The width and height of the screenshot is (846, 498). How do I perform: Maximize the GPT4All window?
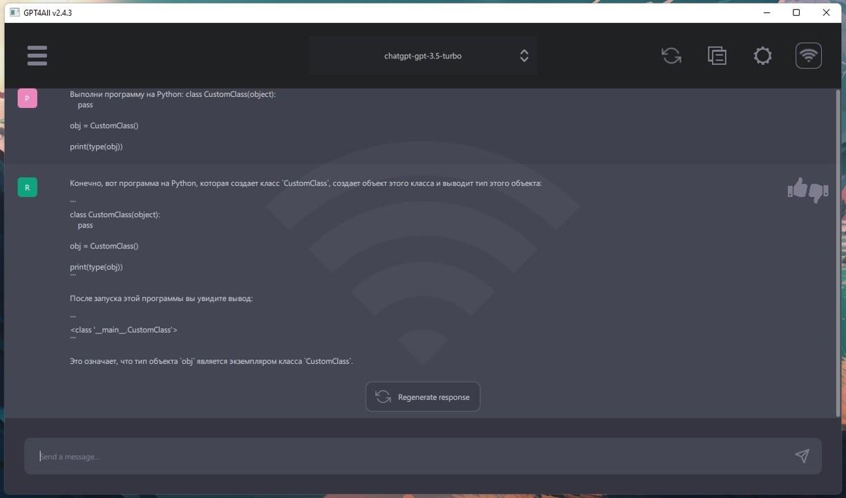pyautogui.click(x=796, y=12)
